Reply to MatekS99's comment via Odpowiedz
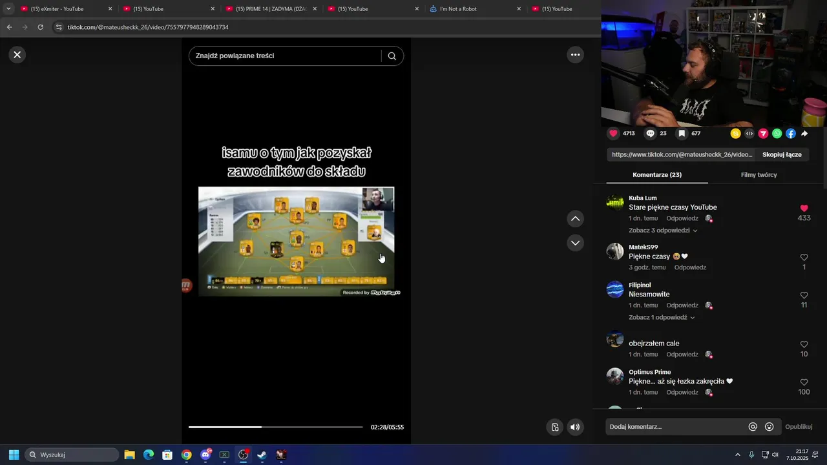This screenshot has height=465, width=827. (x=690, y=267)
